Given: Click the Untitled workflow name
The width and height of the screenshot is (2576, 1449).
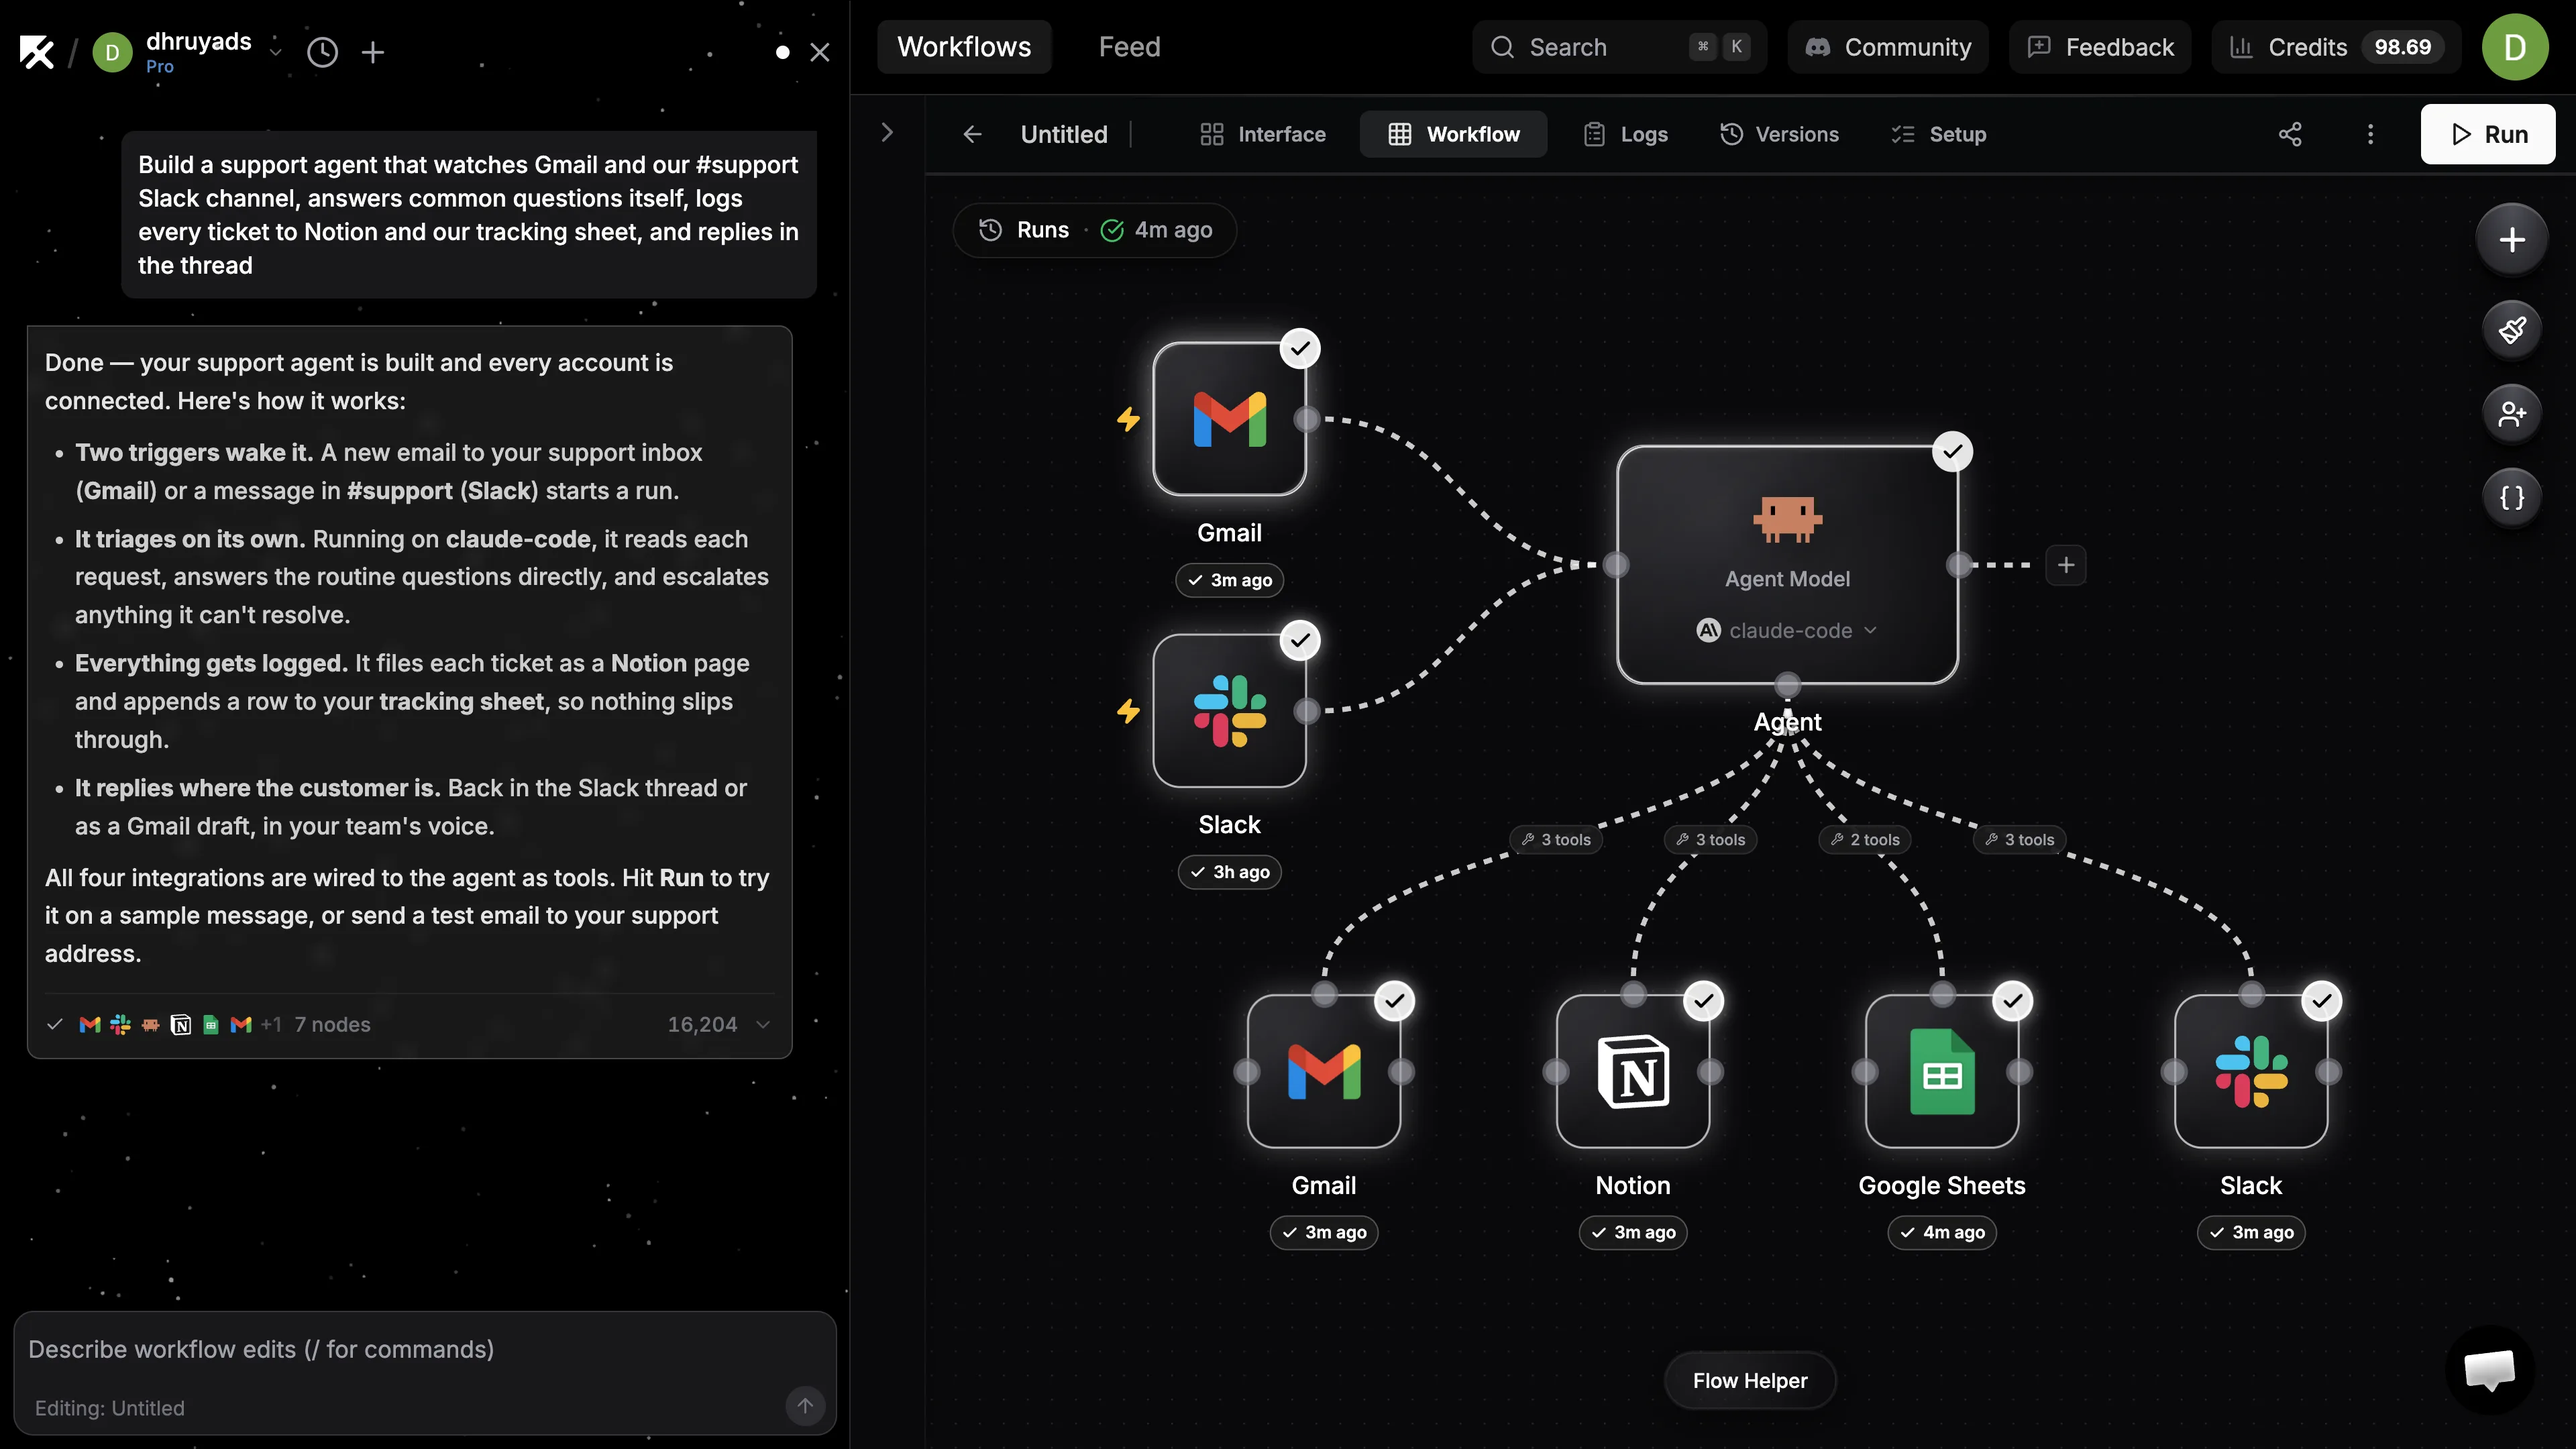Looking at the screenshot, I should coord(1064,134).
